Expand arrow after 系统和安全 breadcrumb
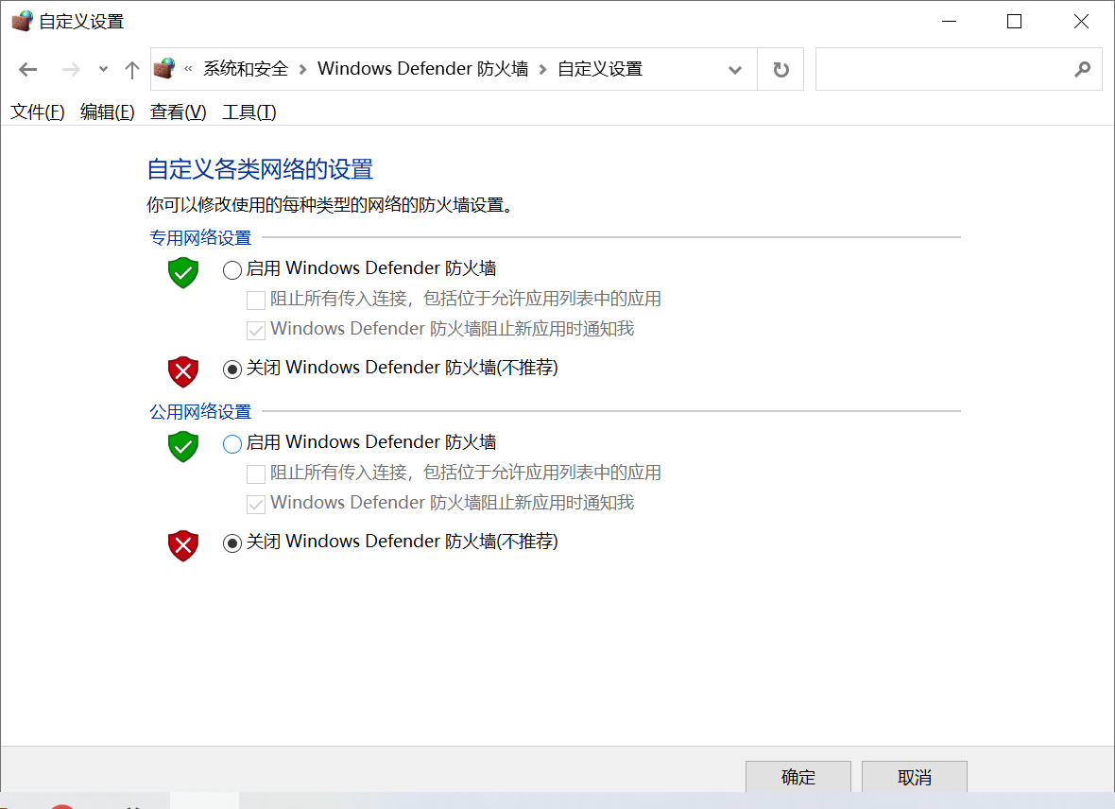The height and width of the screenshot is (809, 1115). [303, 69]
